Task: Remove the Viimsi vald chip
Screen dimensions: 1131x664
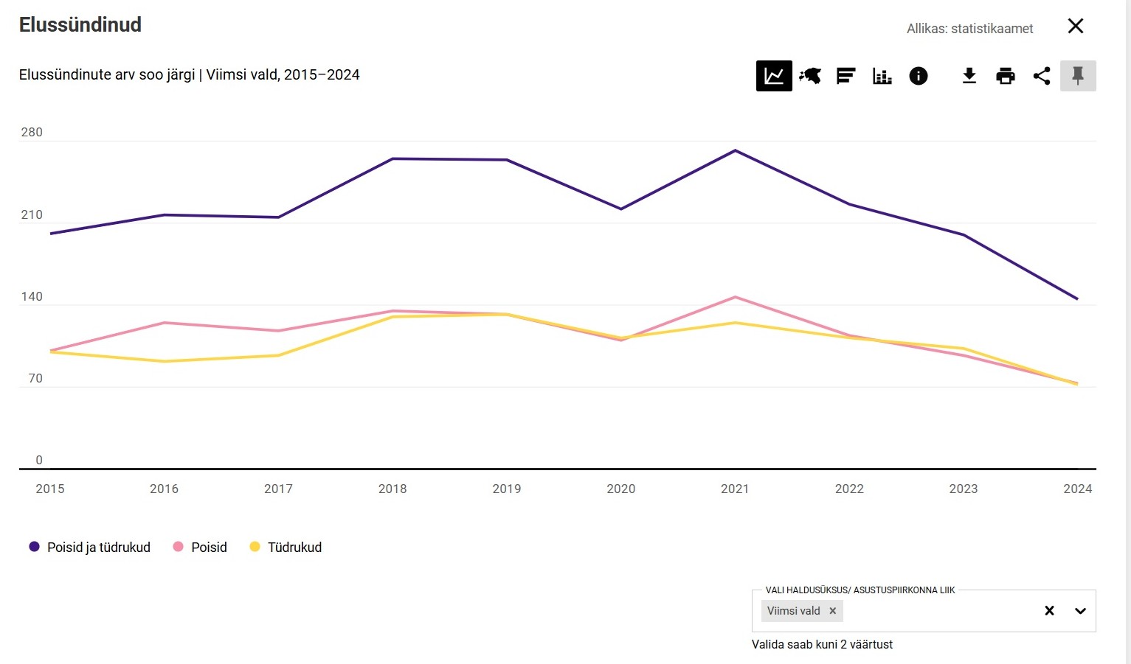Action: tap(833, 611)
